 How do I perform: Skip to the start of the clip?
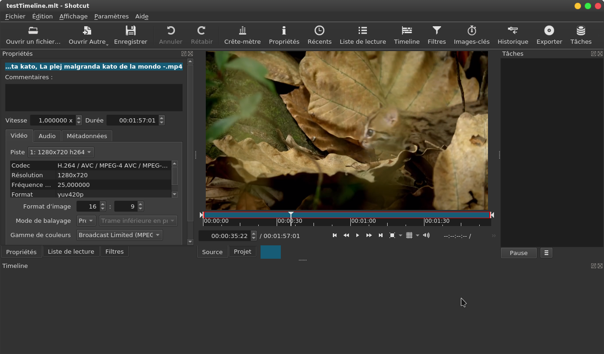(335, 235)
